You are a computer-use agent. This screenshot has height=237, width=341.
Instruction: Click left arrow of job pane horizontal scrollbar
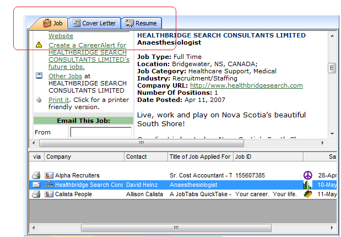click(34, 143)
